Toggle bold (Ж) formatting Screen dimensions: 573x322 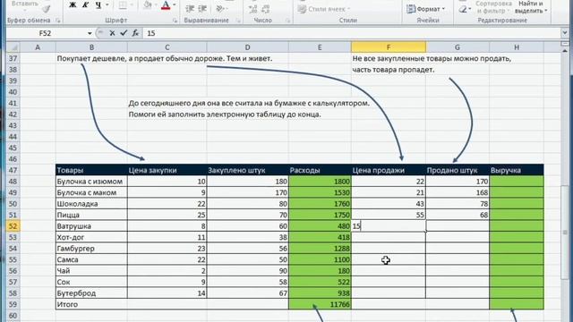(x=73, y=5)
